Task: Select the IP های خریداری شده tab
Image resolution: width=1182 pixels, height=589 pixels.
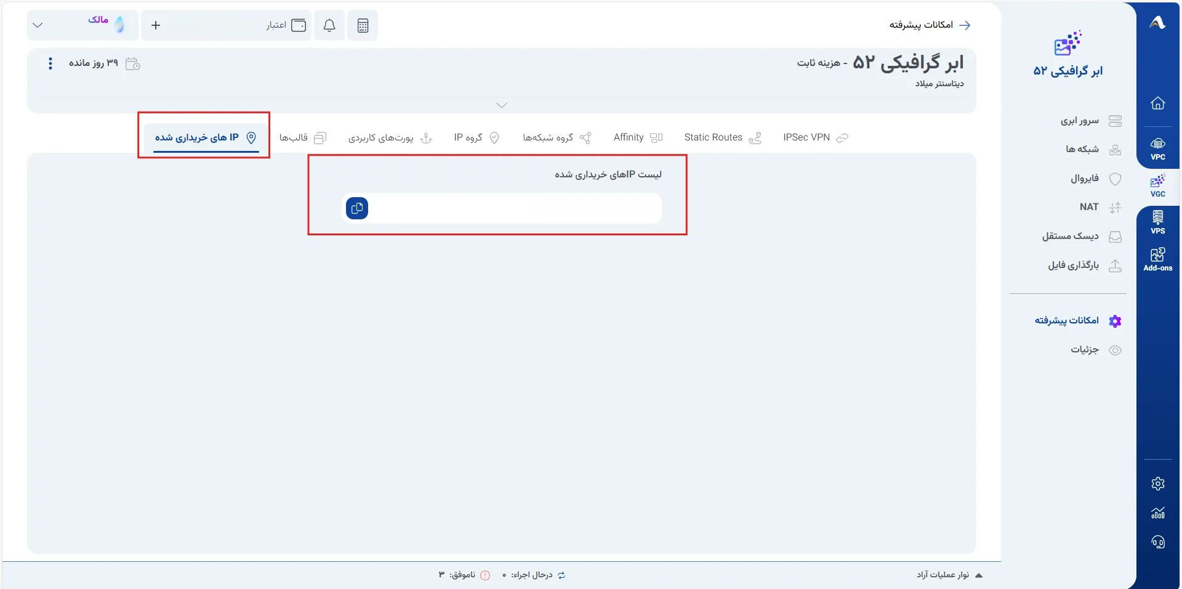Action: coord(206,137)
